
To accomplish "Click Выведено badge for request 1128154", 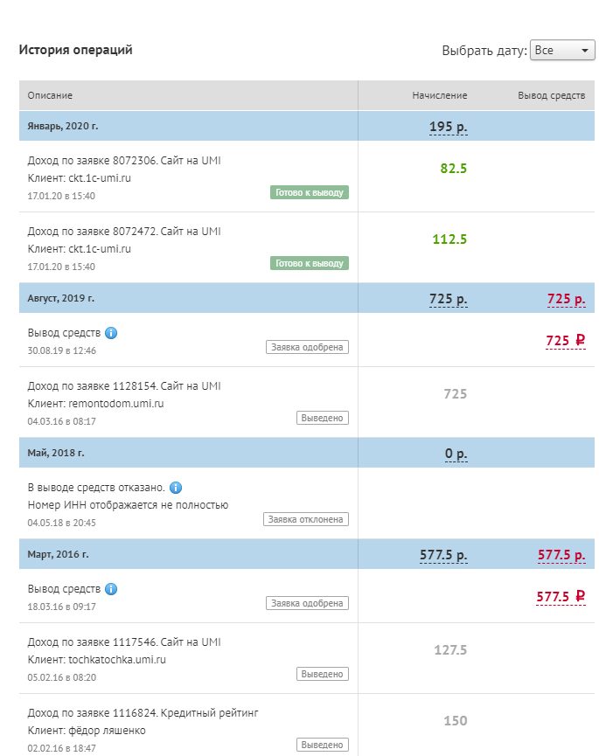I will [323, 418].
